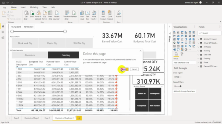The width and height of the screenshot is (222, 124).
Task: Open the File menu
Action: point(5,8)
